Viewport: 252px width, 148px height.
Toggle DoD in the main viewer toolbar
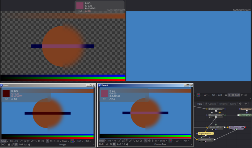(x=220, y=95)
